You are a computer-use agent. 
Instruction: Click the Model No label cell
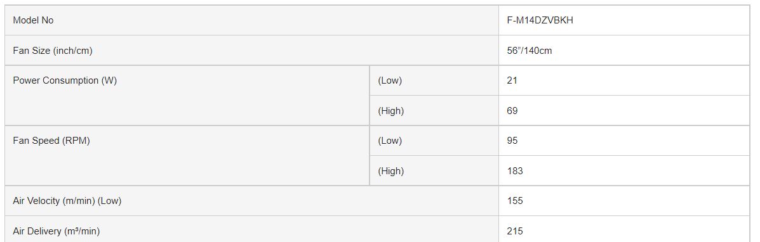point(251,20)
